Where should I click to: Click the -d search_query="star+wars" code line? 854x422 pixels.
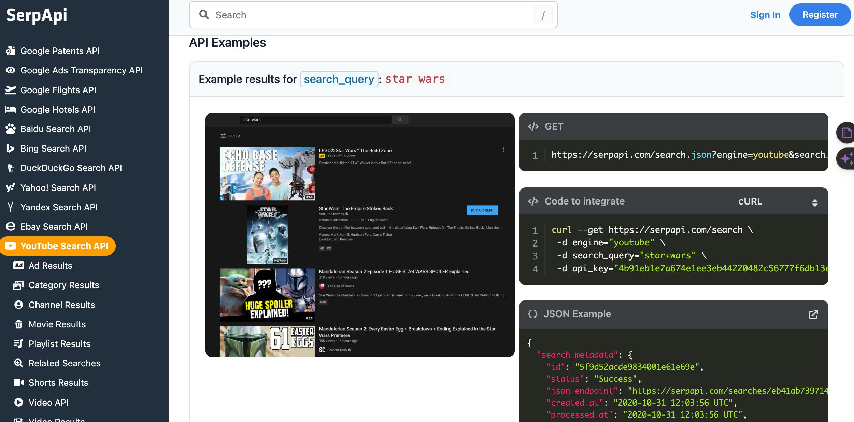pyautogui.click(x=631, y=255)
